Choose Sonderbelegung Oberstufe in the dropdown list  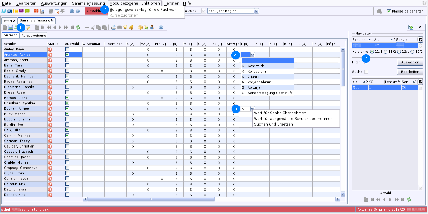(x=267, y=93)
